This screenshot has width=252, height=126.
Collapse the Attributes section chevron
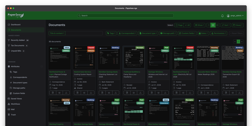tap(42, 66)
